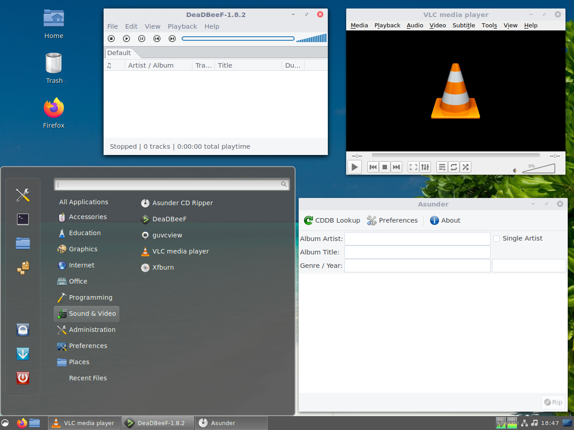The height and width of the screenshot is (430, 574).
Task: Open the Firefox desktop icon
Action: [x=54, y=113]
